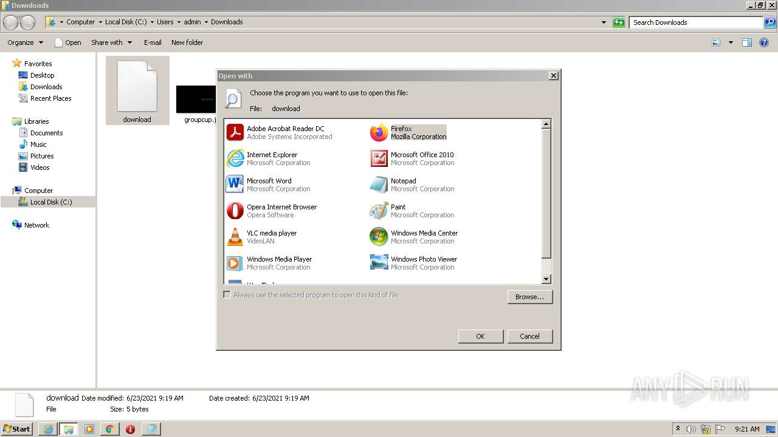Launch Chrome from the taskbar
Screen dimensions: 778x437
pyautogui.click(x=109, y=429)
